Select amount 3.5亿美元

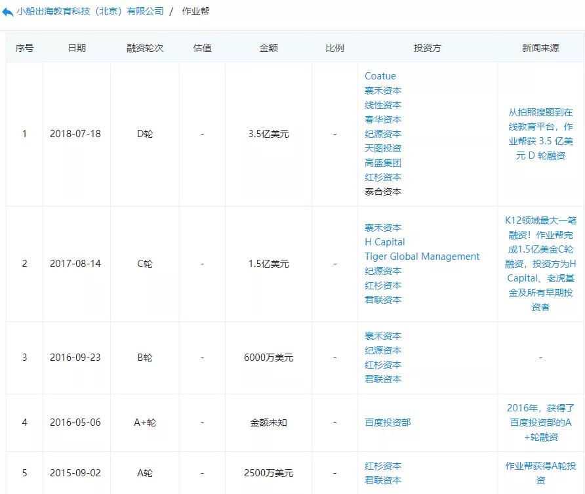269,134
